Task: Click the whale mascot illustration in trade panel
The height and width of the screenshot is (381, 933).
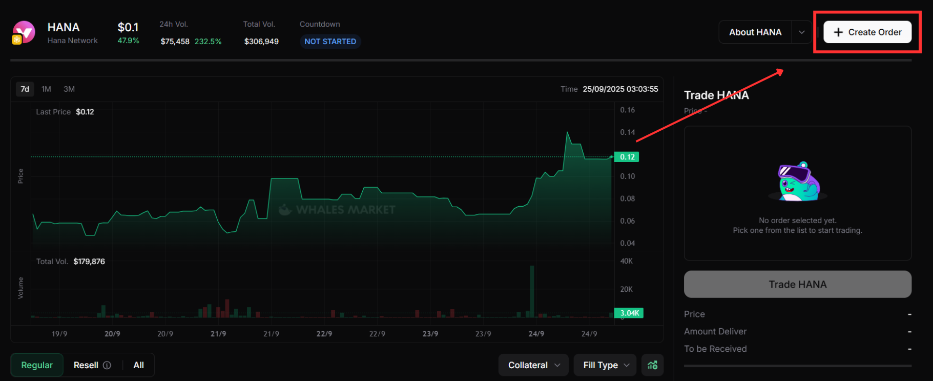Action: pyautogui.click(x=798, y=182)
